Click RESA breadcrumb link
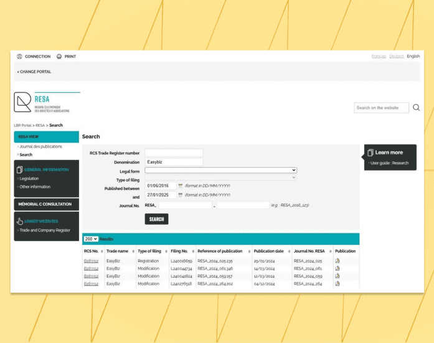 (40, 125)
